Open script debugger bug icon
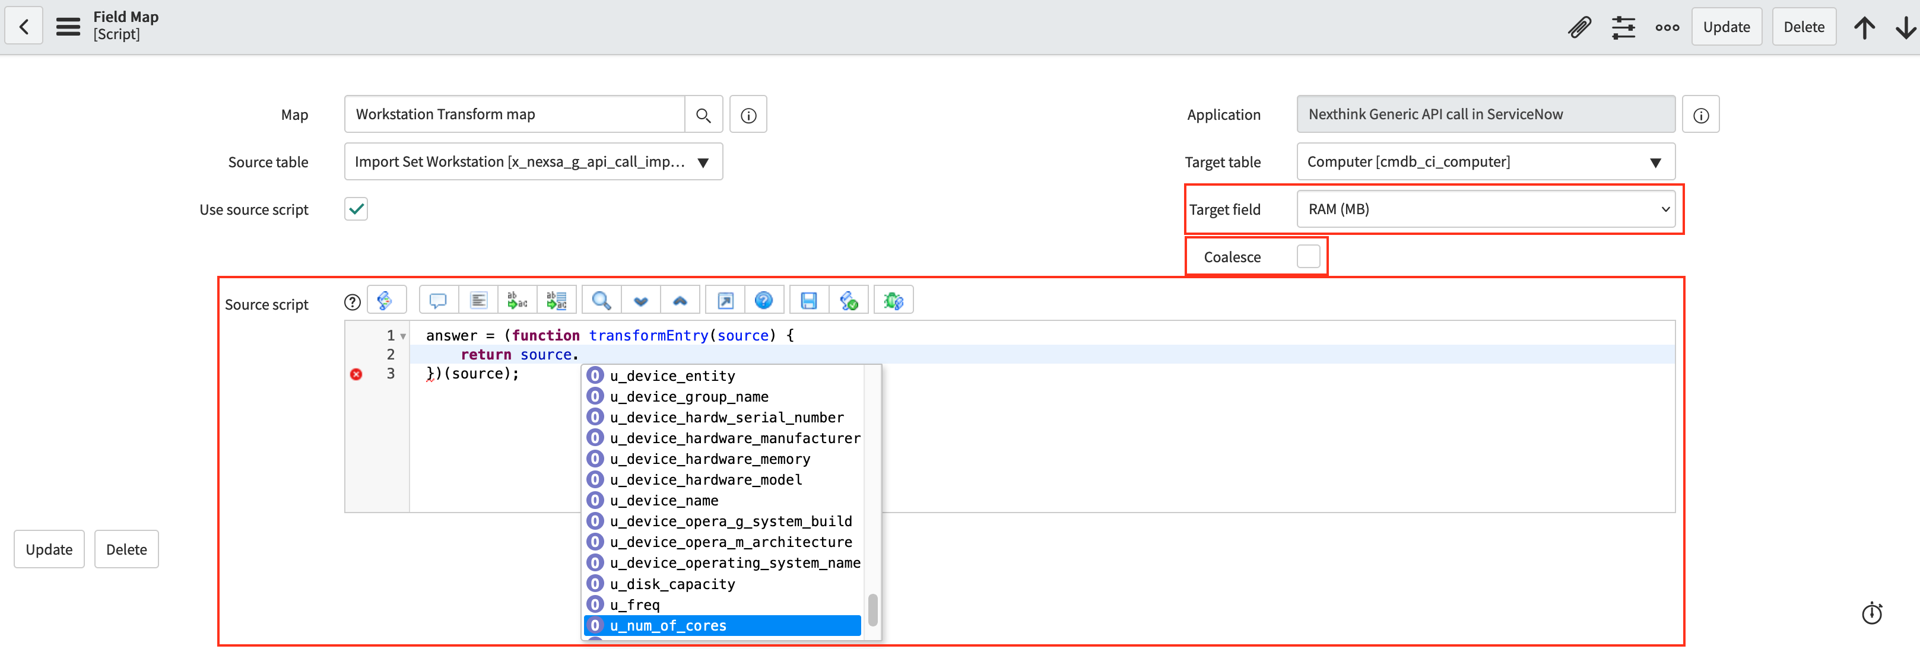The image size is (1920, 649). coord(894,300)
